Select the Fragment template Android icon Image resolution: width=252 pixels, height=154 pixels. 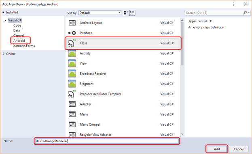point(72,84)
